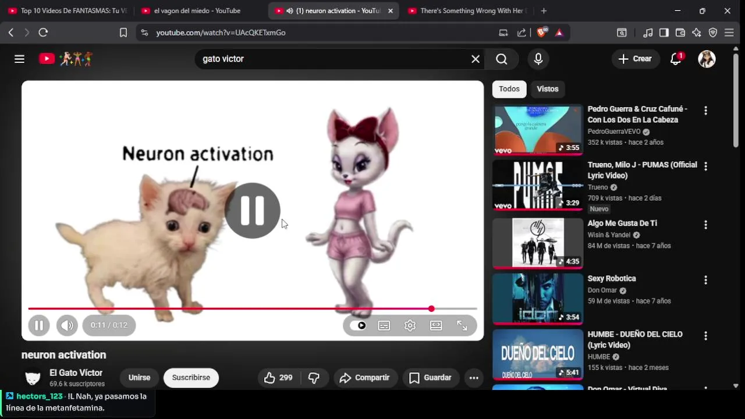745x419 pixels.
Task: Toggle the browser sidebar panel
Action: tap(664, 33)
